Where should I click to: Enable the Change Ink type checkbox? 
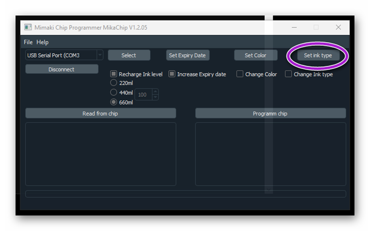[x=288, y=74]
